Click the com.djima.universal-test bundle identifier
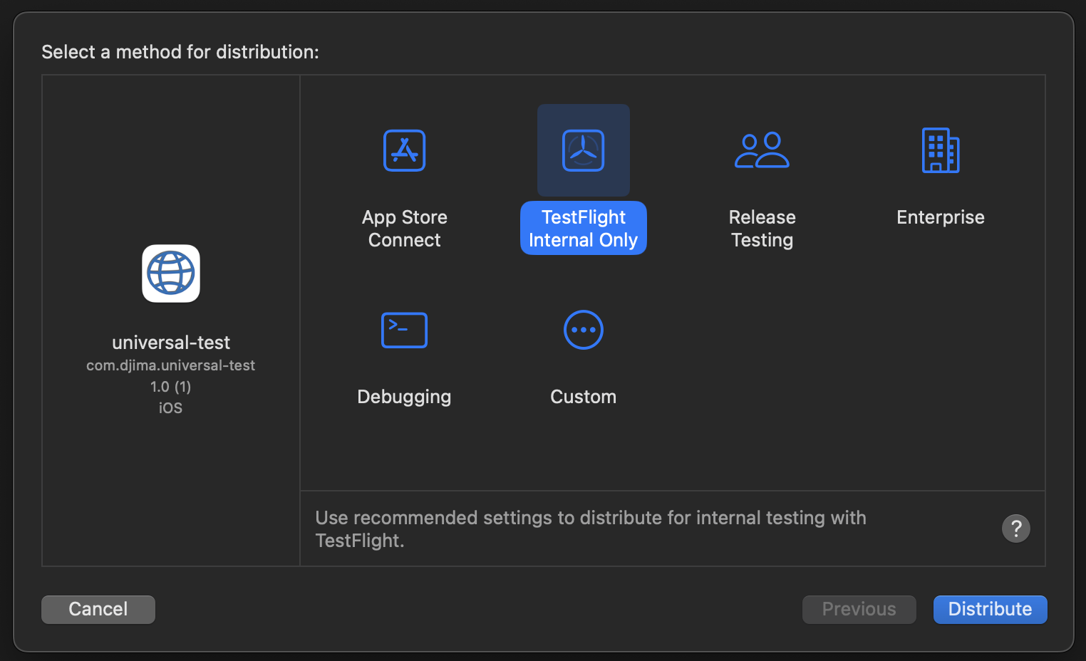 tap(170, 365)
